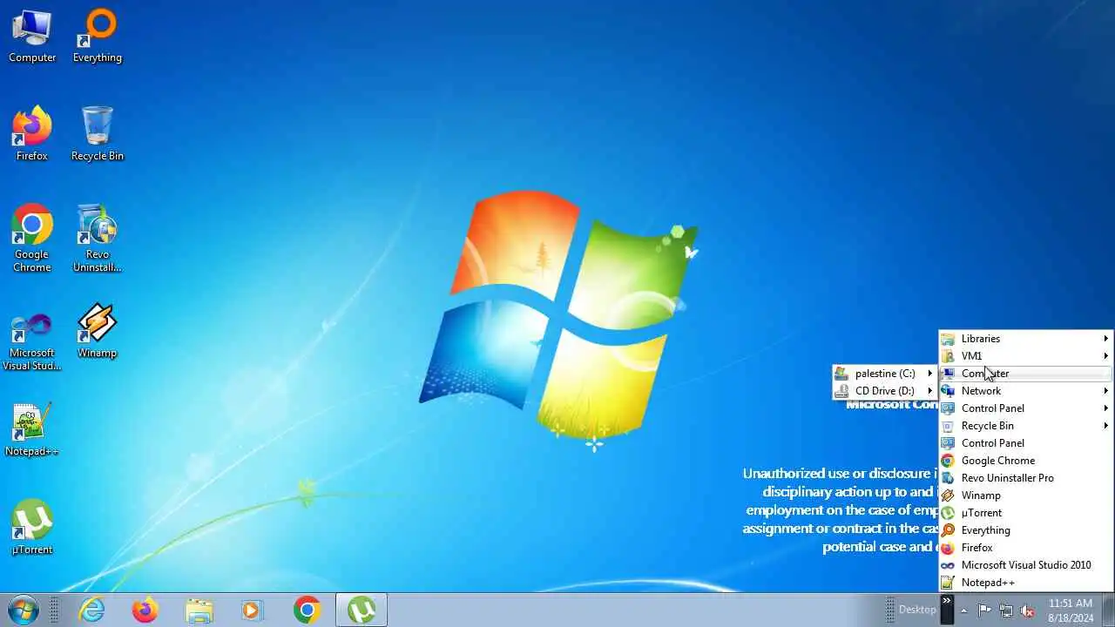Launch Revo Uninstaller Pro from the menu
The image size is (1115, 627).
[1026, 478]
